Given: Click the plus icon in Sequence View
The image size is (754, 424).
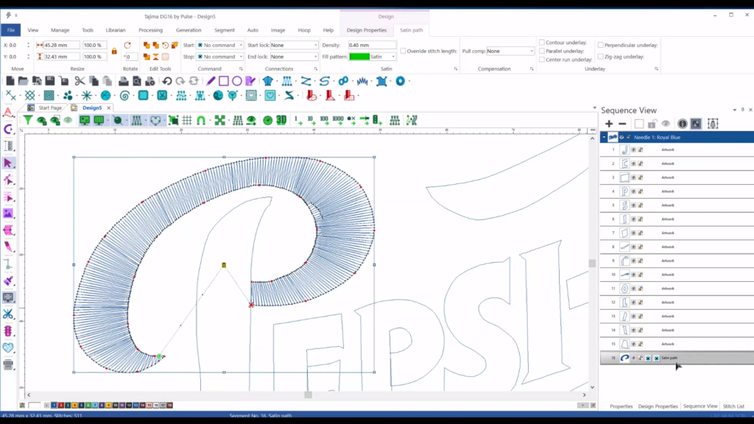Looking at the screenshot, I should (609, 124).
